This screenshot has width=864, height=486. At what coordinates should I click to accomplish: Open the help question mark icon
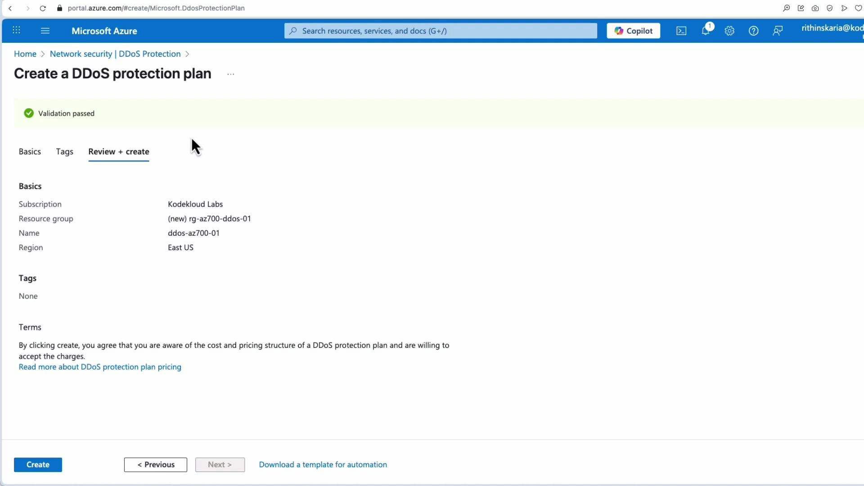click(x=753, y=31)
